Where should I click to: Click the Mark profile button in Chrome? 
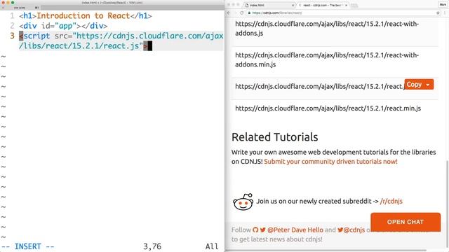(443, 5)
